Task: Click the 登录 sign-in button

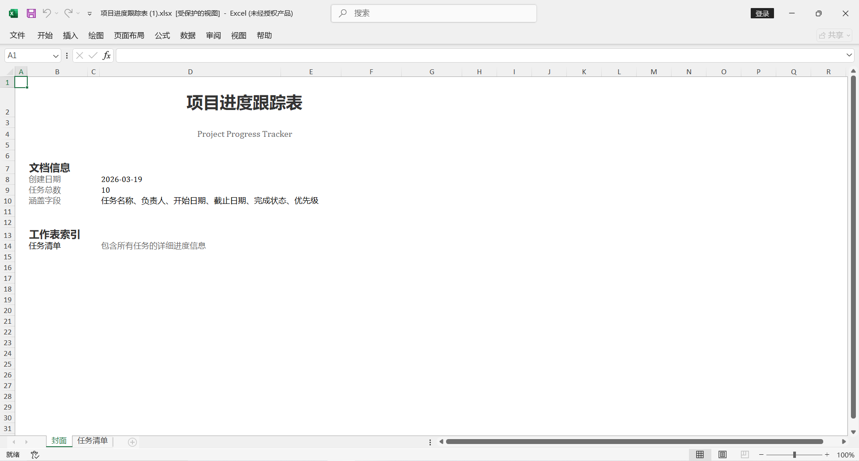Action: coord(762,13)
